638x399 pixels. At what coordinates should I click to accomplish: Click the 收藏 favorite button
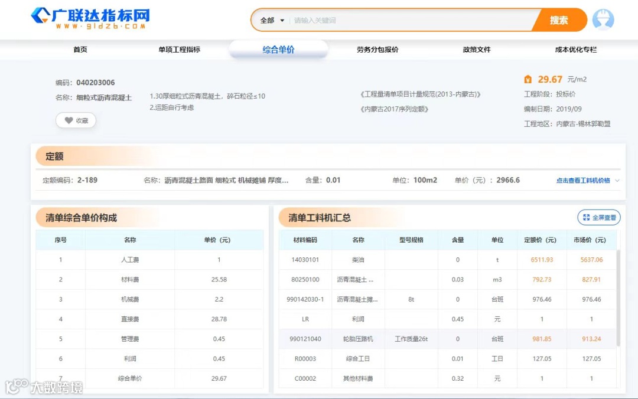pos(76,120)
